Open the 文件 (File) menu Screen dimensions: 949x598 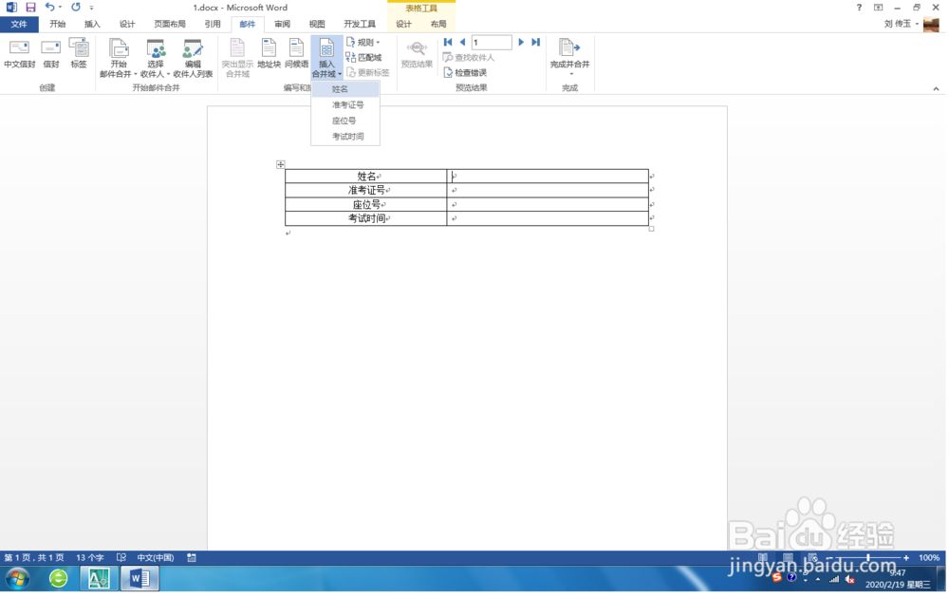(19, 24)
